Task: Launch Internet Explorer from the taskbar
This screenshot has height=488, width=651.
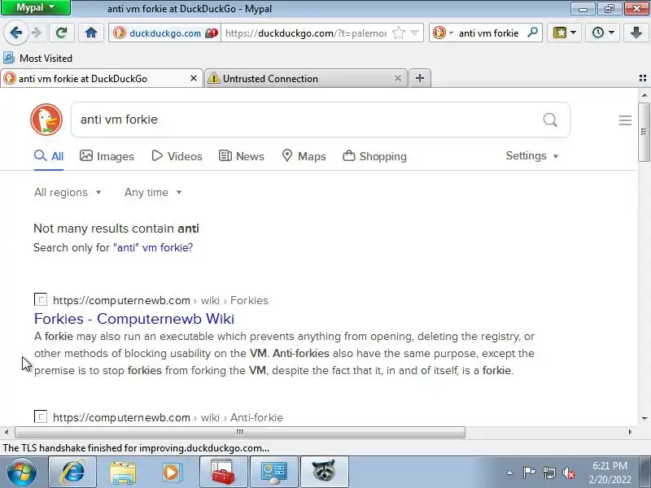Action: point(72,473)
